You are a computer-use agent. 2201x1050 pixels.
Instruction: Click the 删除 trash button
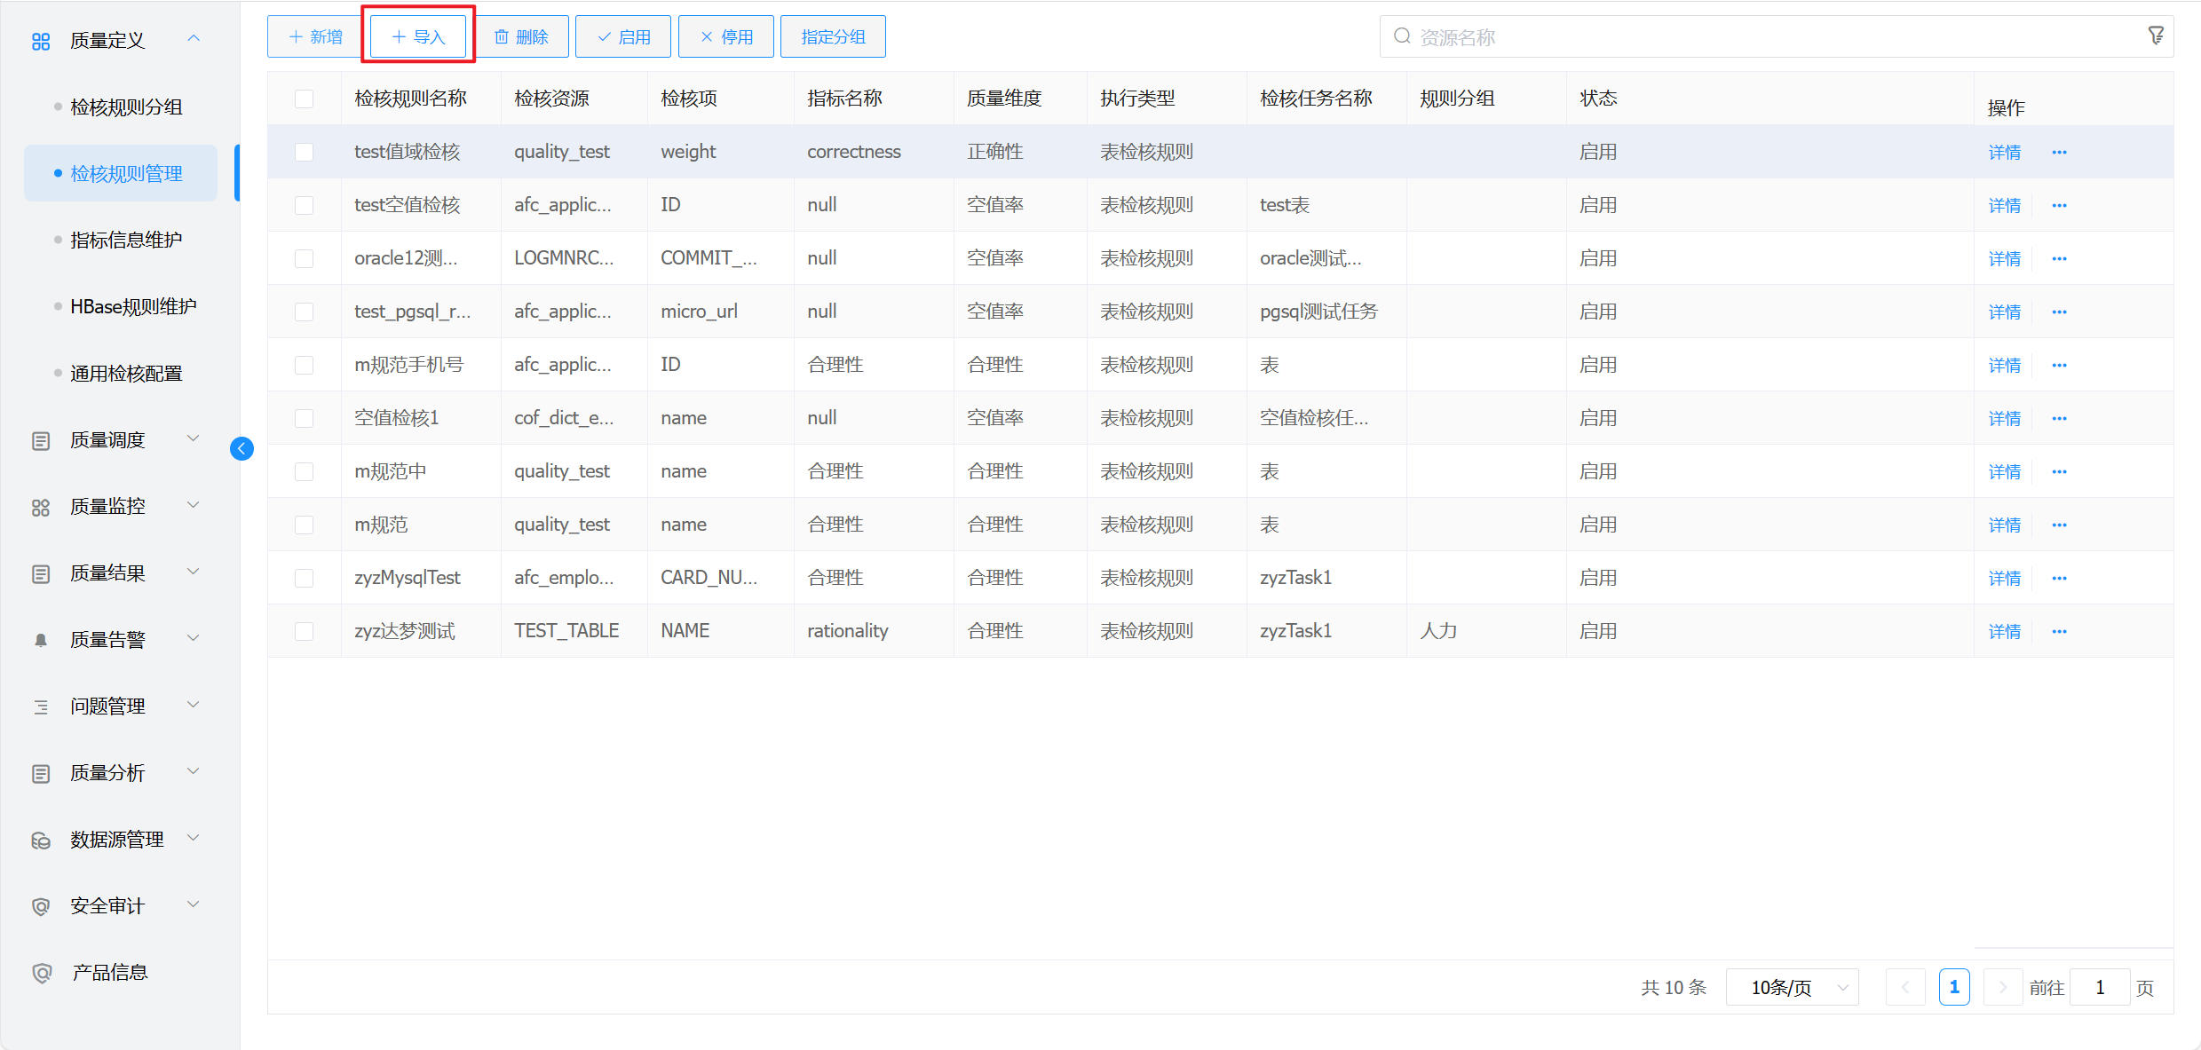tap(521, 36)
